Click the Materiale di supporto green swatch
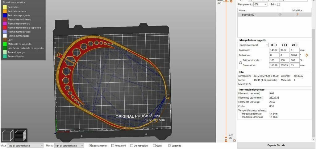The height and width of the screenshot is (149, 316). [5, 44]
